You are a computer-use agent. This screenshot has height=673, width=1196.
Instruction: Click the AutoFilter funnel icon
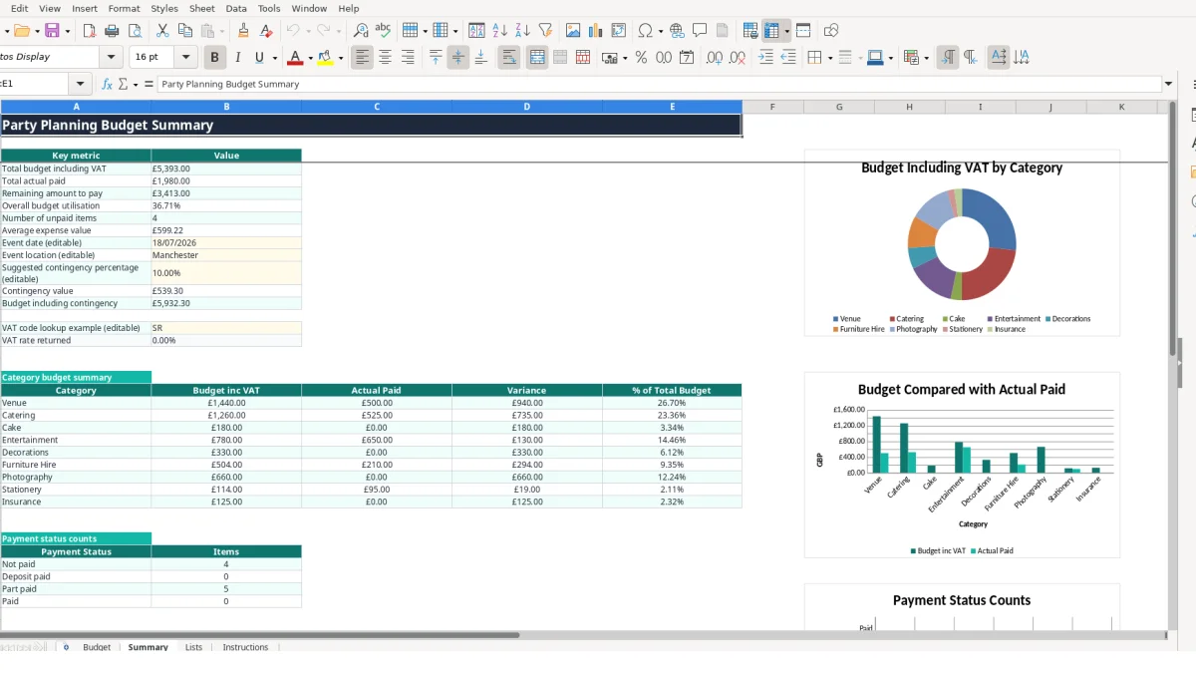545,31
